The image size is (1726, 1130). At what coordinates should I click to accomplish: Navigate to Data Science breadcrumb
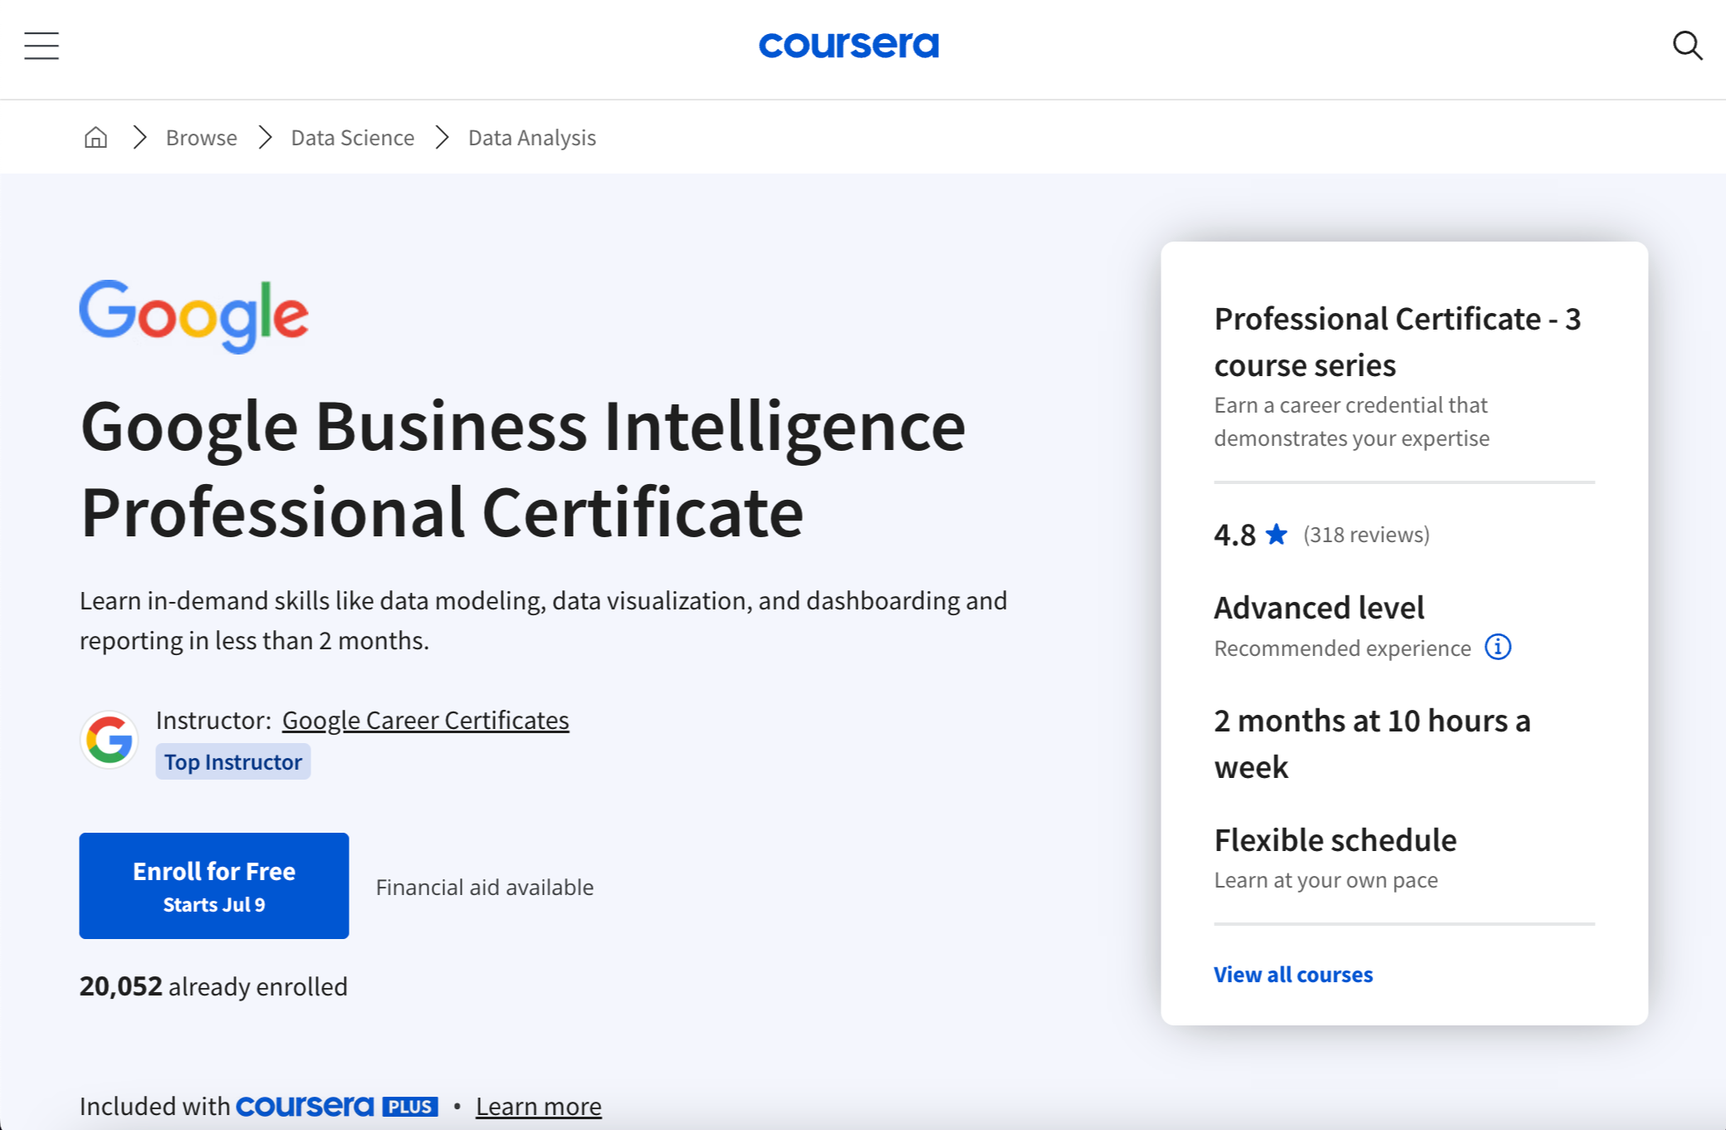click(352, 138)
